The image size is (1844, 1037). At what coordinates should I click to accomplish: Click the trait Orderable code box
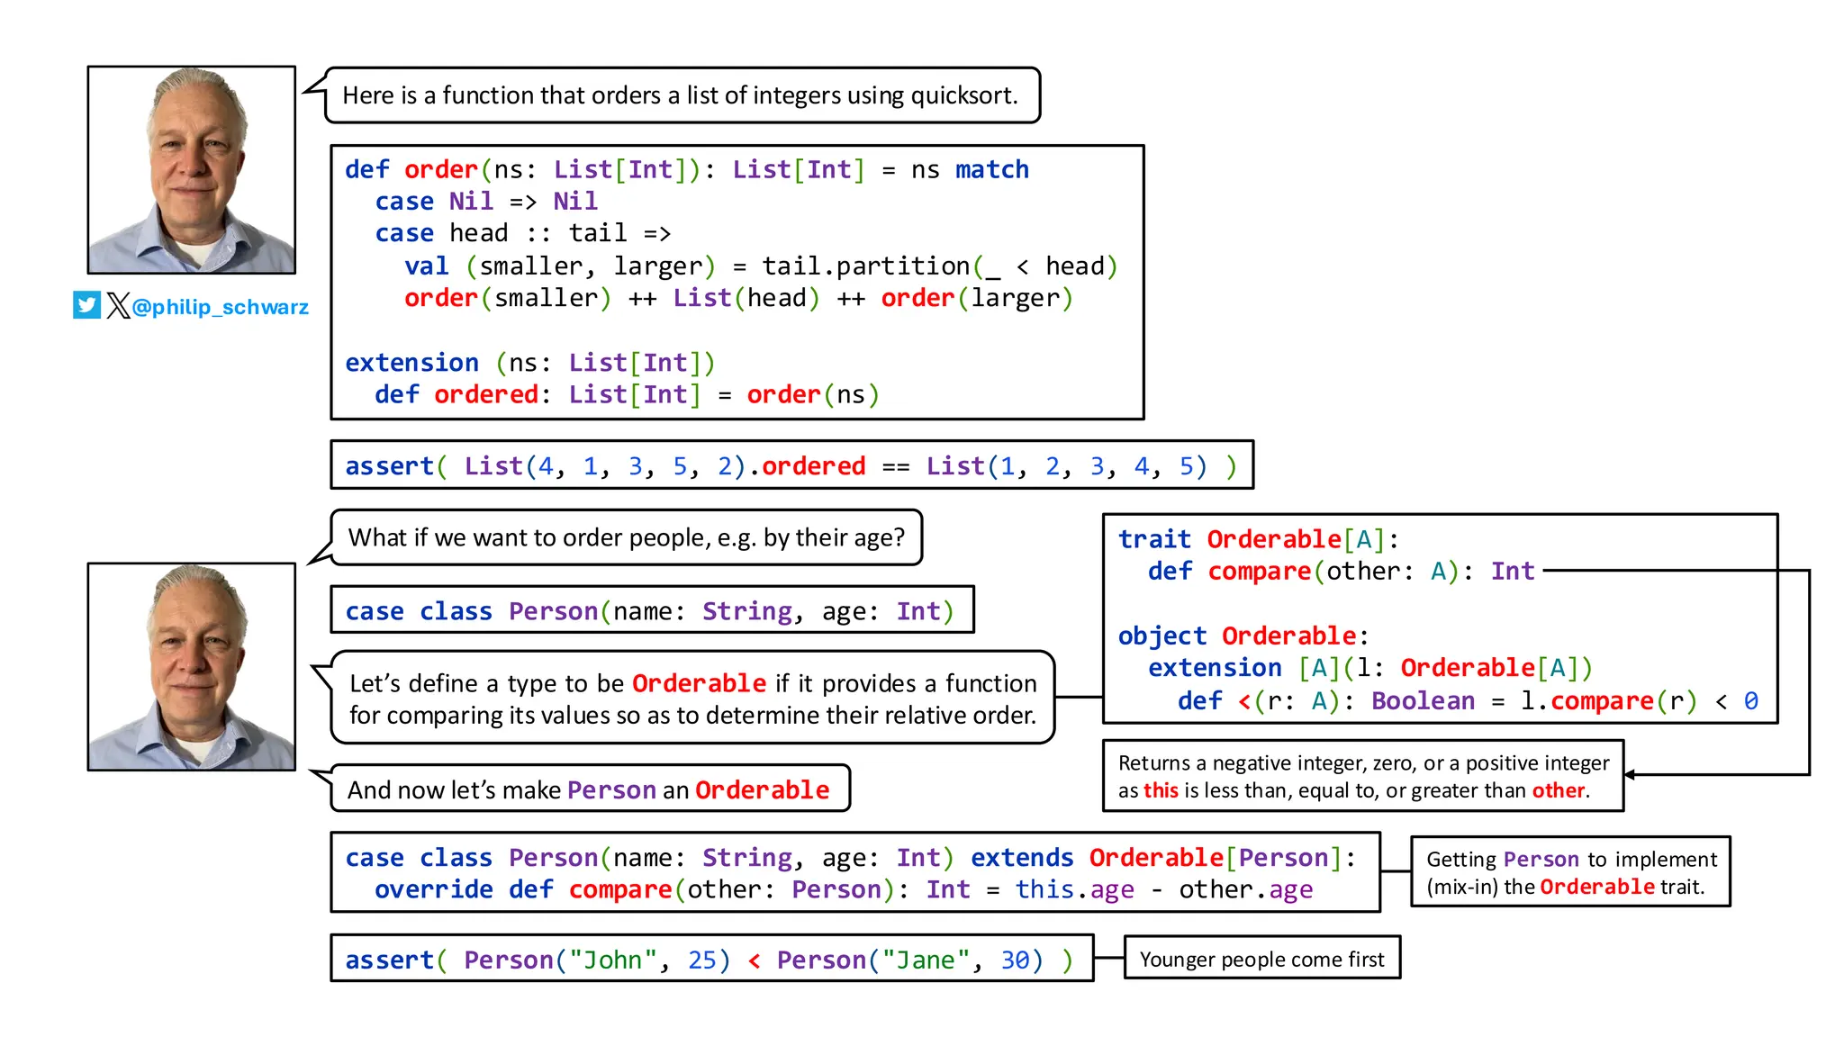[1439, 618]
